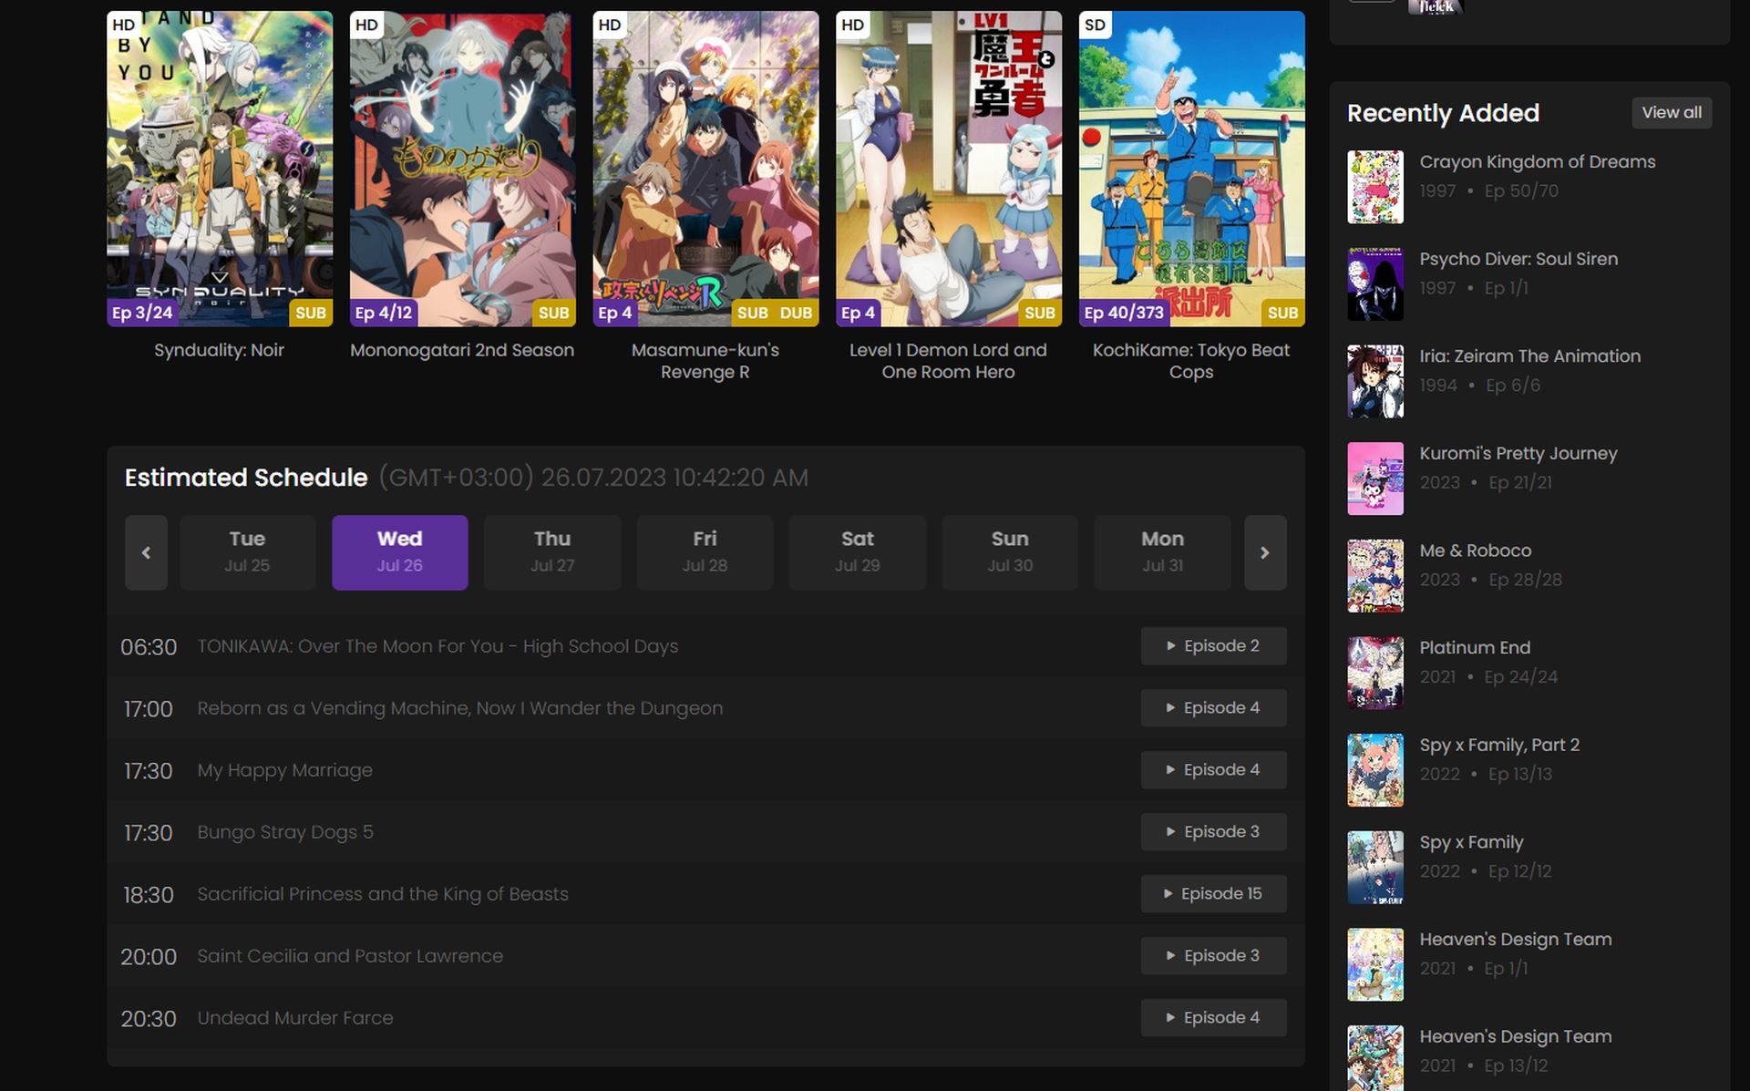Open Platinum End link
The height and width of the screenshot is (1091, 1750).
point(1475,647)
